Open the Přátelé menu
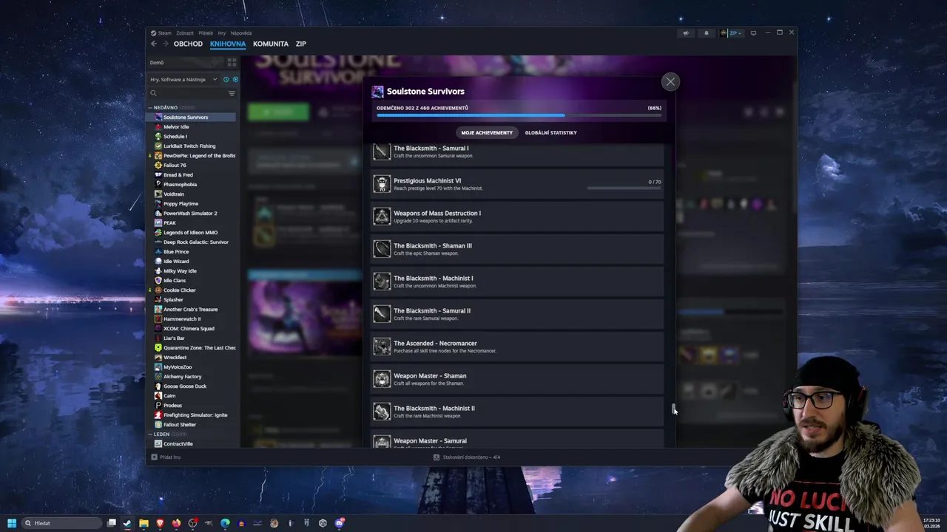This screenshot has width=947, height=532. [206, 33]
